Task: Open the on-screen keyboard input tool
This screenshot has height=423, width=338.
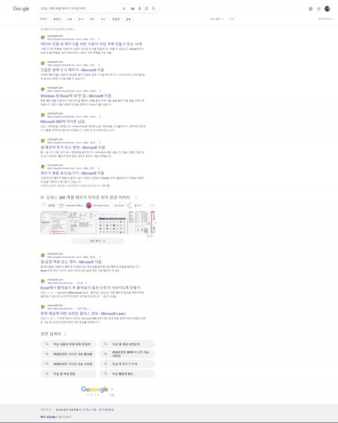Action: [133, 8]
